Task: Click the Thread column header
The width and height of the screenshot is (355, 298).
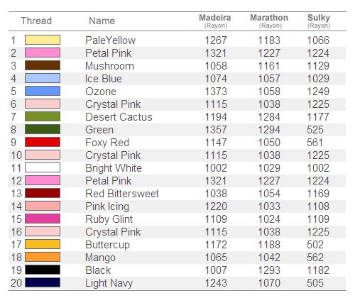Action: pos(36,21)
